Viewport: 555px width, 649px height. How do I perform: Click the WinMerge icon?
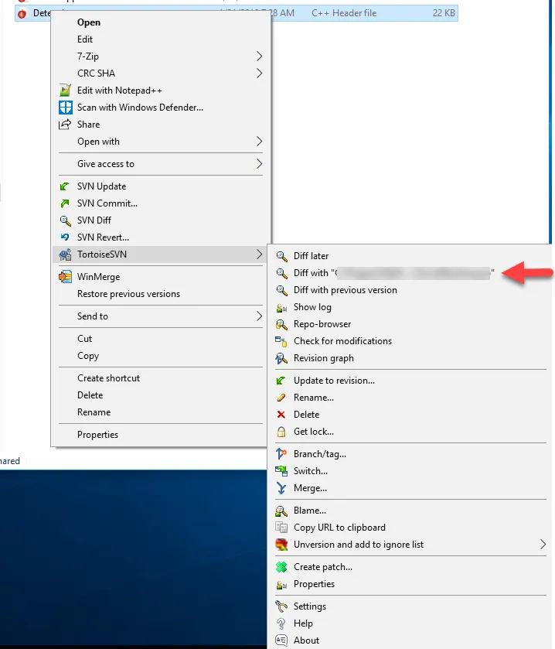coord(65,276)
